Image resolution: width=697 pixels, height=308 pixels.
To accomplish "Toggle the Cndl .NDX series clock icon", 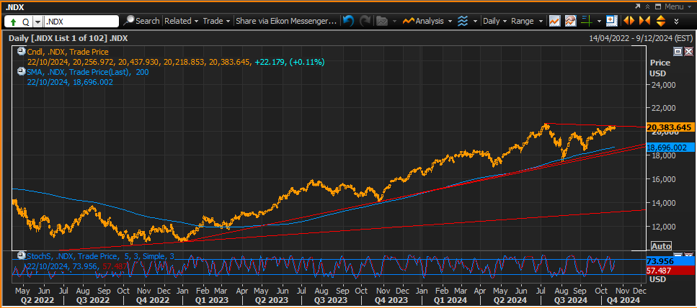I will 22,52.
